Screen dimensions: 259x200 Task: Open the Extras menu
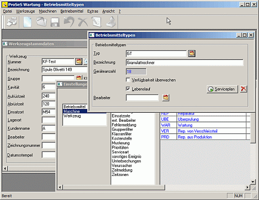point(93,11)
